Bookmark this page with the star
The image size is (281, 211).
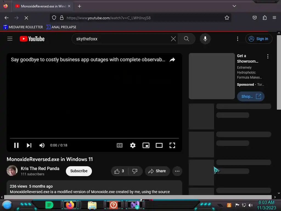pyautogui.click(x=227, y=18)
